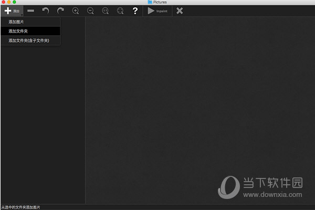Zoom in with the plus magnifier icon
315x210 pixels.
(x=76, y=10)
